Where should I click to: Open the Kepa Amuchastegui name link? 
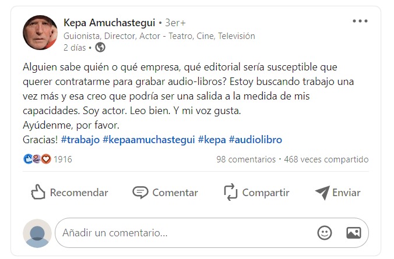[110, 23]
